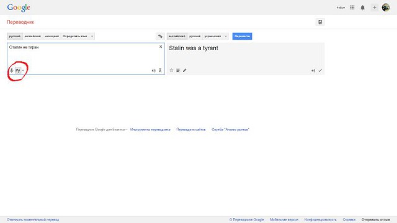Expand the target language list
The width and height of the screenshot is (397, 223).
(226, 36)
